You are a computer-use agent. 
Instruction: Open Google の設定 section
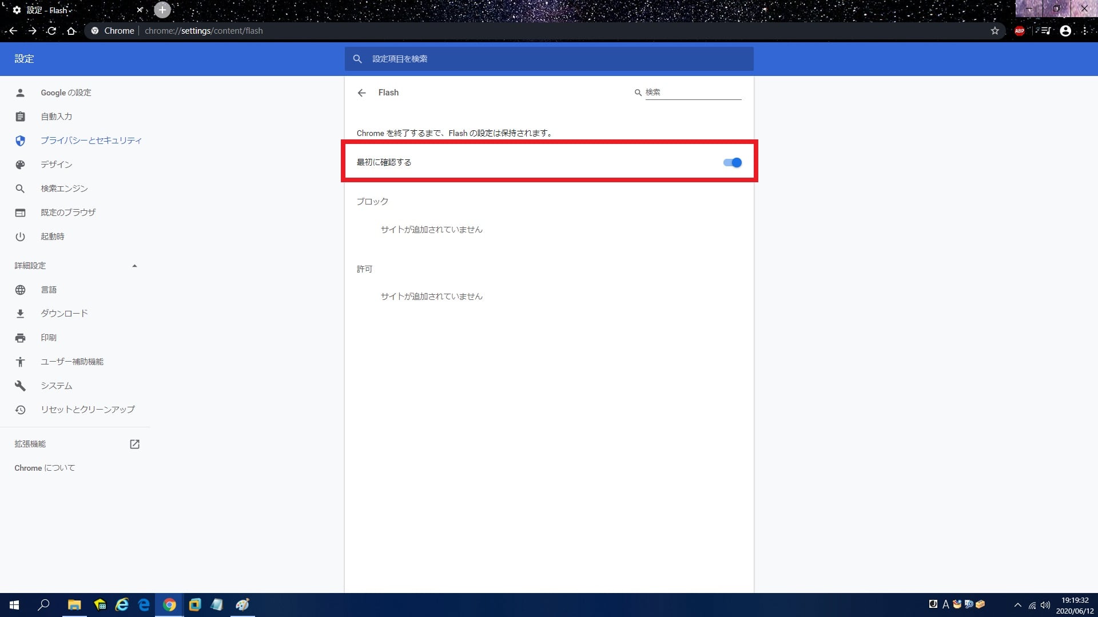click(x=66, y=93)
